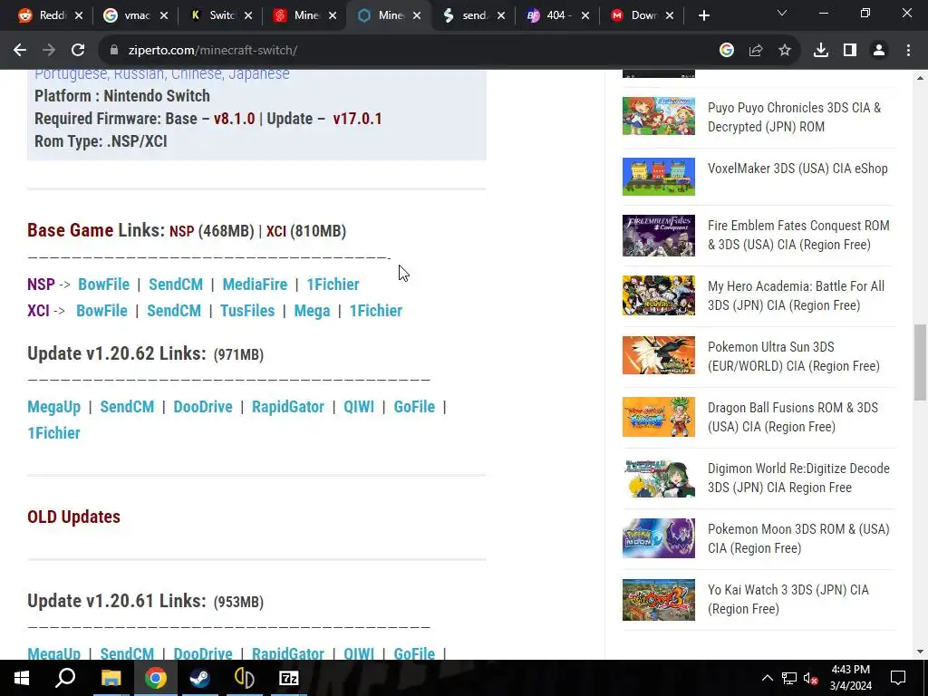Toggle the Chrome side panel
Viewport: 928px width, 696px height.
point(850,51)
